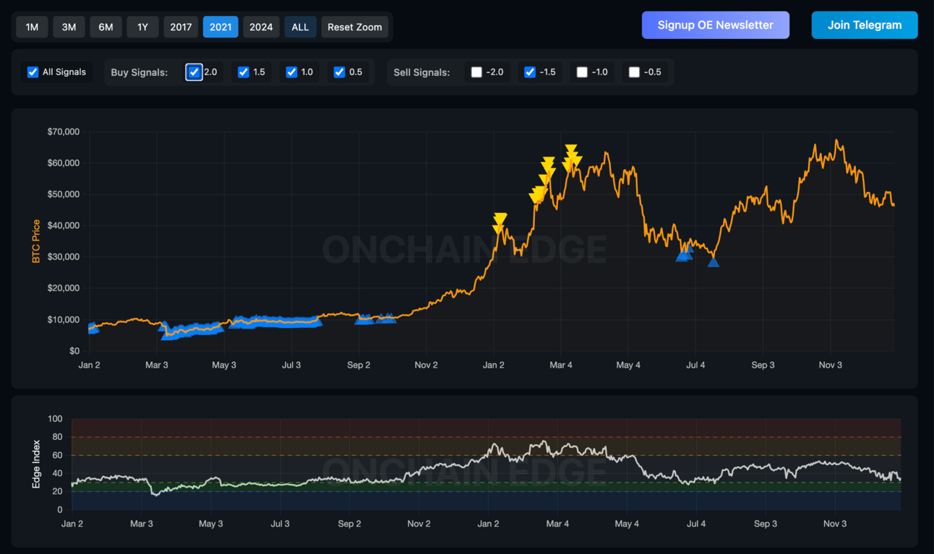Click the Reset Zoom button
Viewport: 934px width, 554px height.
click(x=354, y=27)
